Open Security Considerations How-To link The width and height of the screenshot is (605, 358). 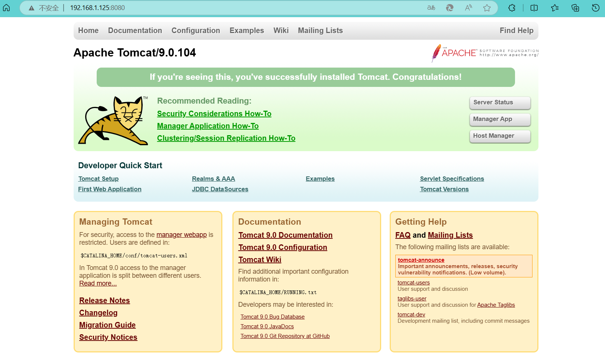click(214, 114)
